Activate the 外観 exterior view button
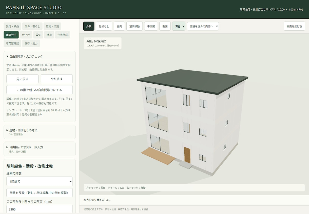309x214 pixels. click(89, 26)
